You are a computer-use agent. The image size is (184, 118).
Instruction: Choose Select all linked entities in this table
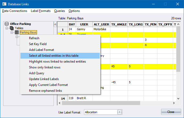pyautogui.click(x=54, y=56)
